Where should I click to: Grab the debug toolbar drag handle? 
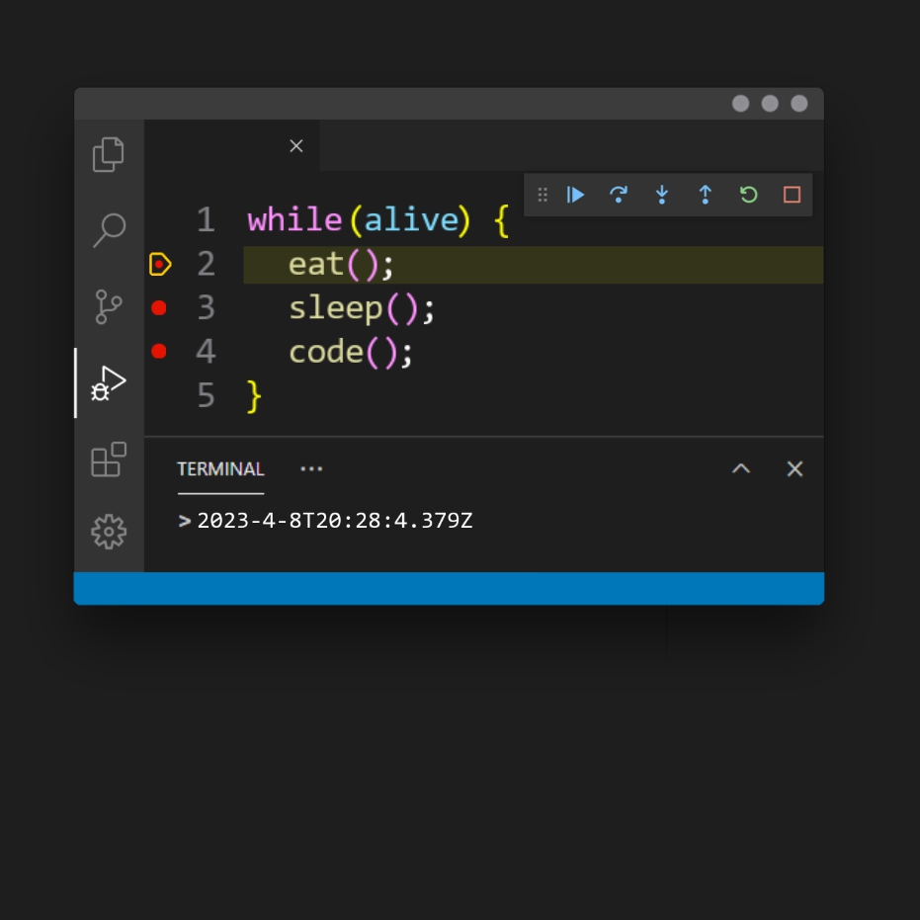[543, 195]
